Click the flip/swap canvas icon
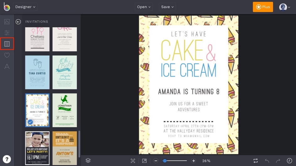296x166 pixels. (x=256, y=161)
